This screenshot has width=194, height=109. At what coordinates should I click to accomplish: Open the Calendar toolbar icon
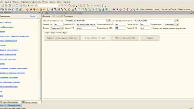coord(84,5)
